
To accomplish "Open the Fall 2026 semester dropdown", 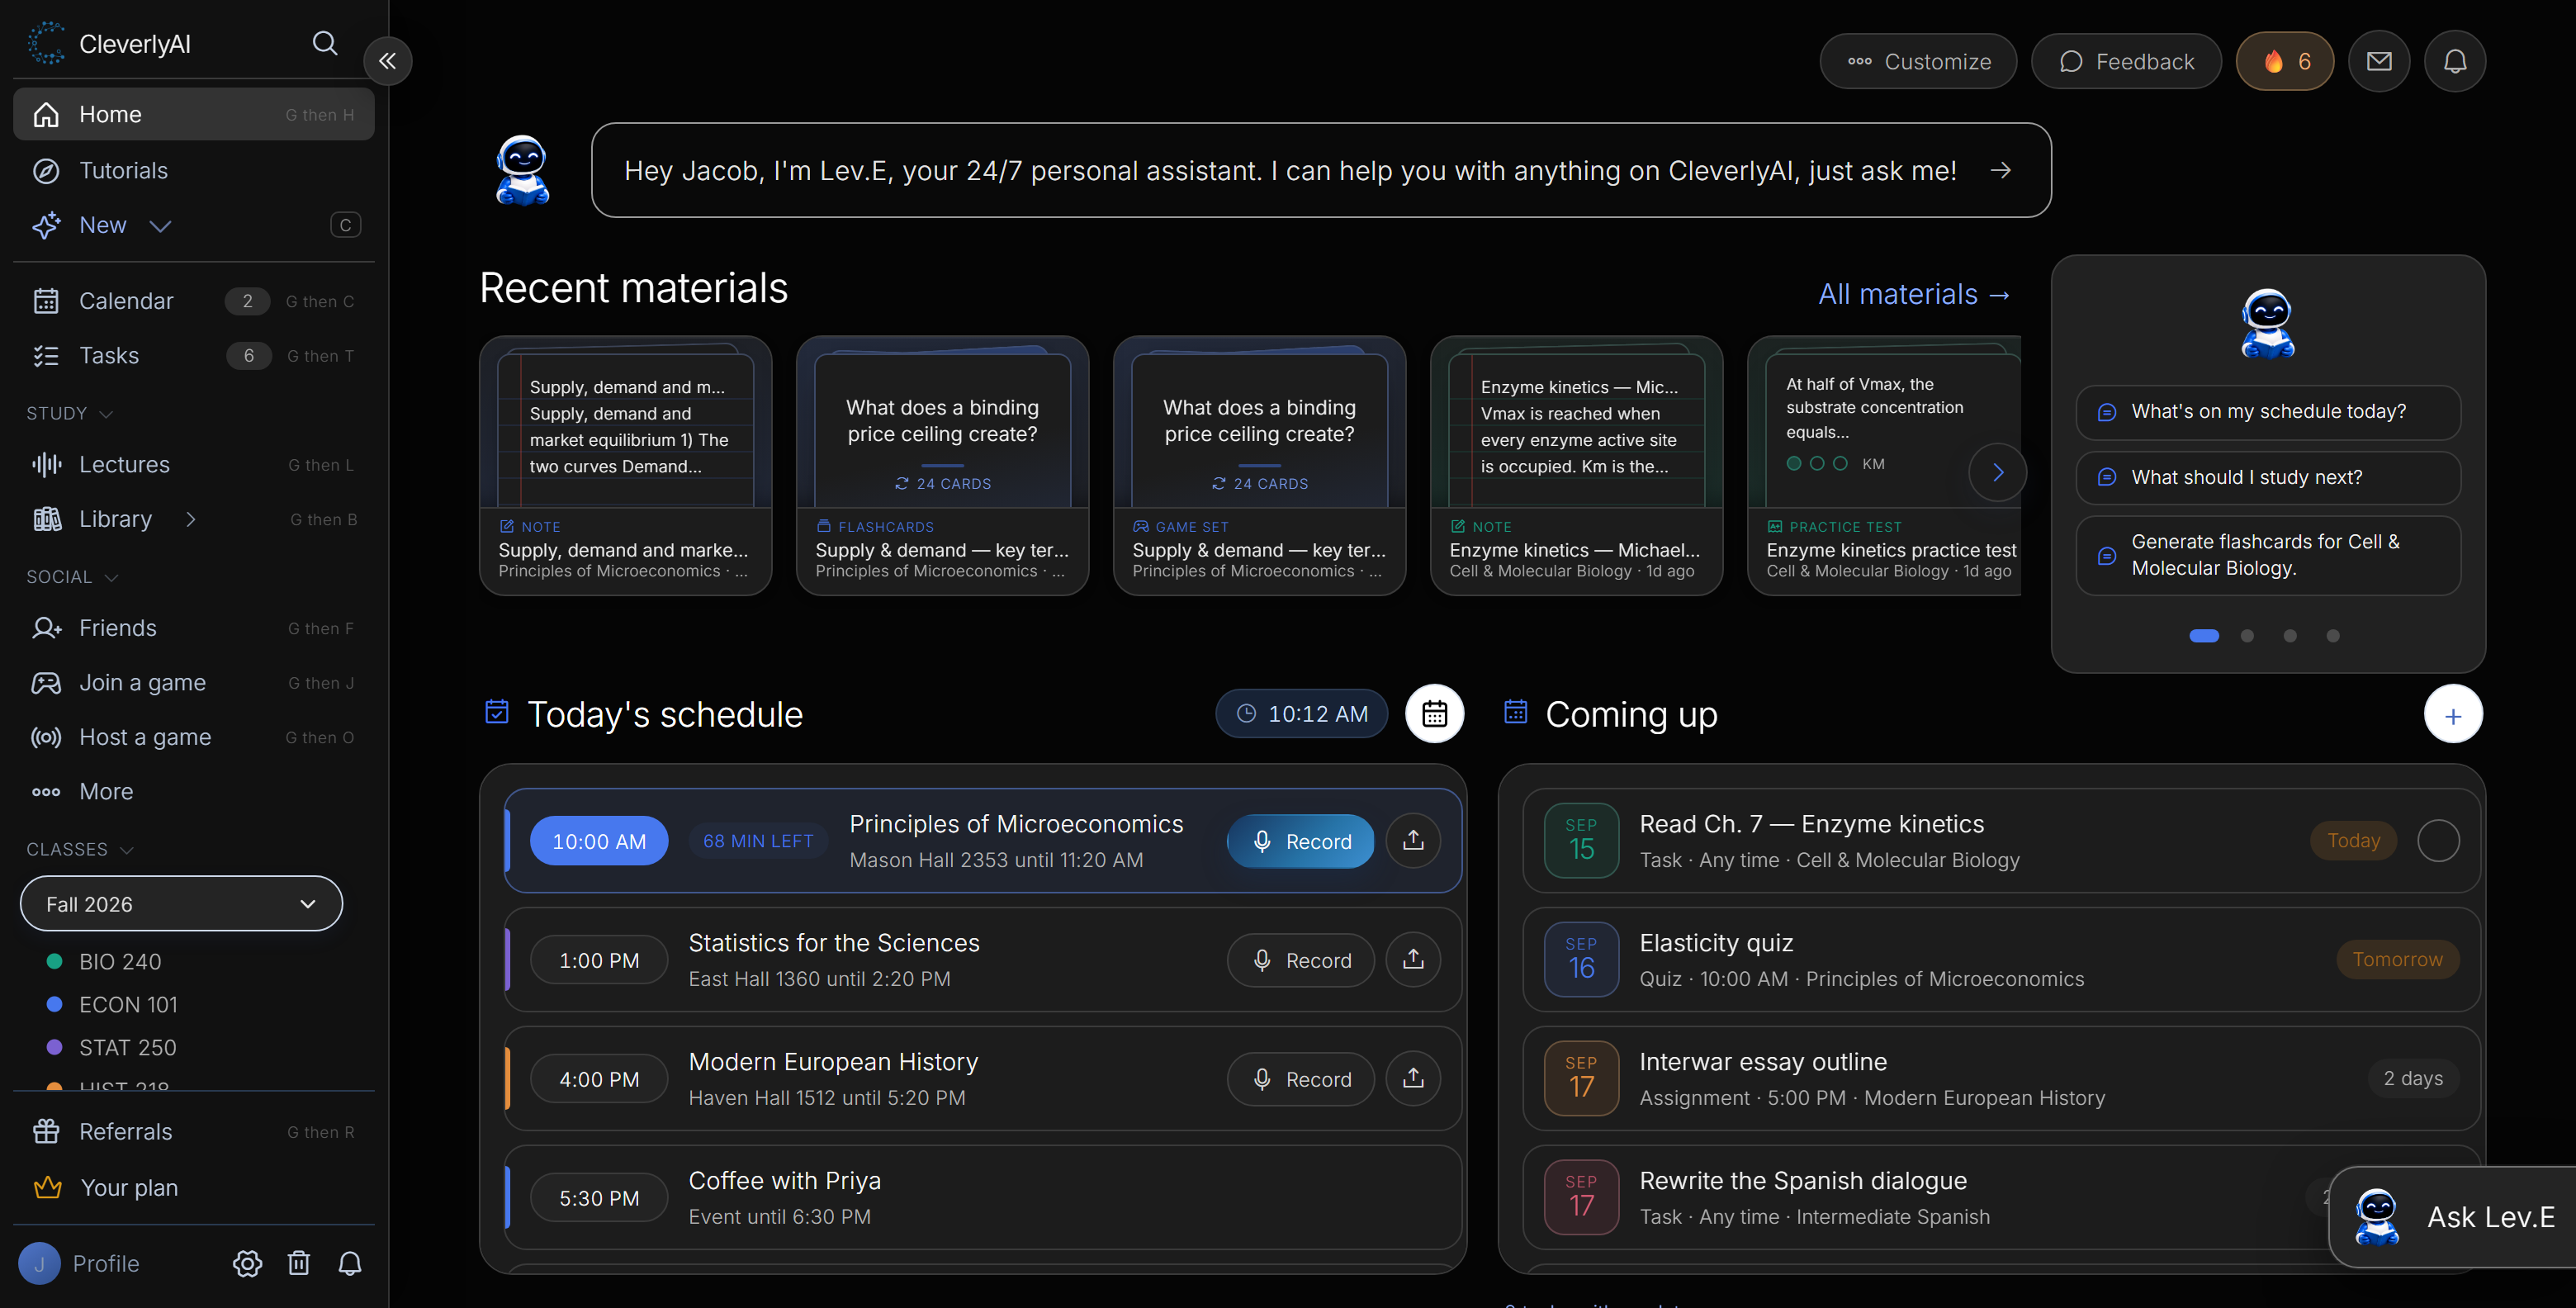I will point(181,903).
